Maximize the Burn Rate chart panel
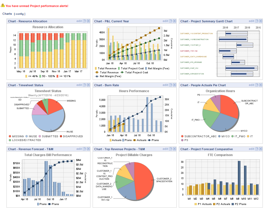Image resolution: width=269 pixels, height=209 pixels. coord(170,85)
